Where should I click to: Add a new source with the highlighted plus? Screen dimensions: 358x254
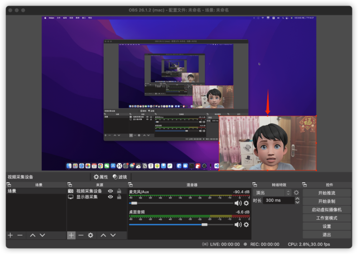coord(71,235)
